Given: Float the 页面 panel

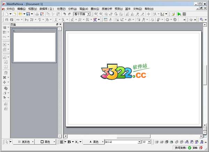Looking at the screenshot, I should click(x=57, y=25).
